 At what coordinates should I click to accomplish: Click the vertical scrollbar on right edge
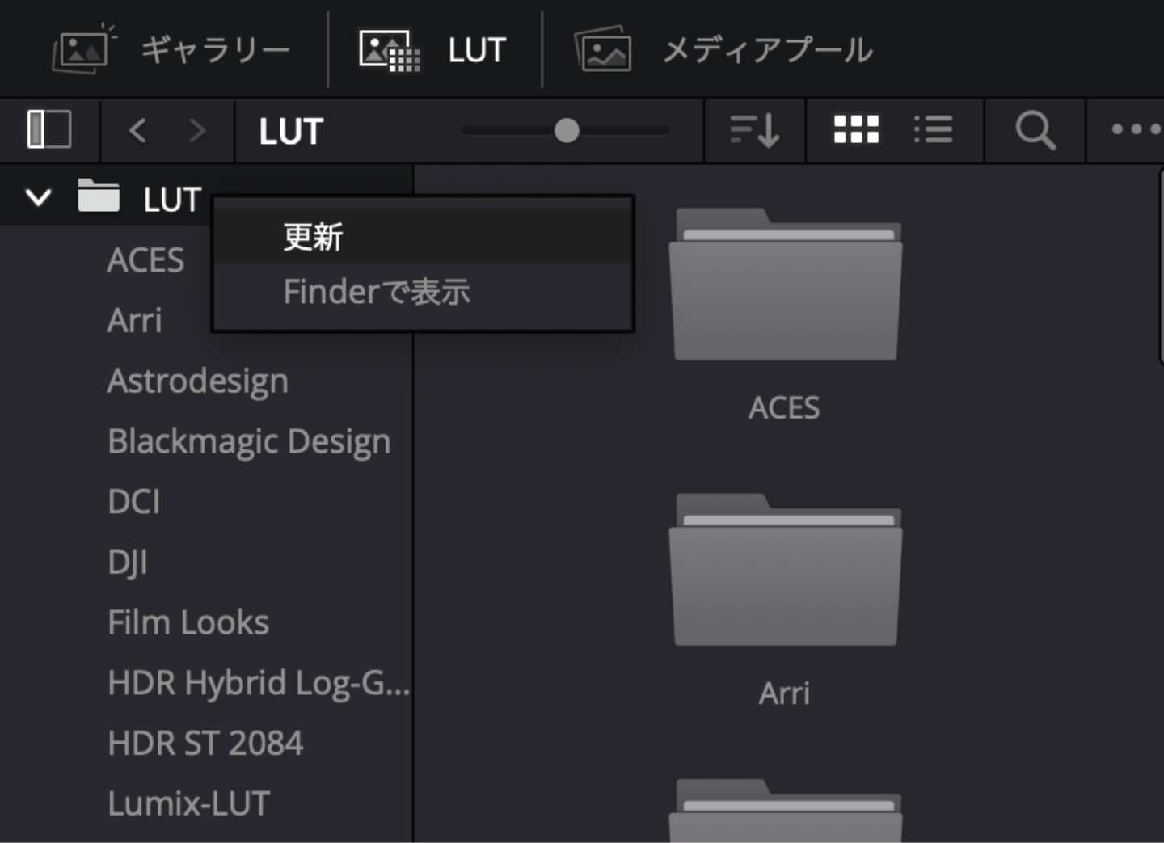point(1161,267)
